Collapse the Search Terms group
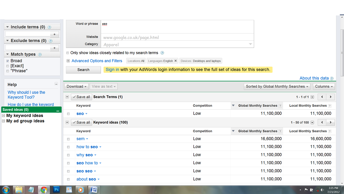The width and height of the screenshot is (344, 194). pyautogui.click(x=67, y=97)
